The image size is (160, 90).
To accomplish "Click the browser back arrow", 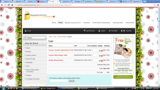I will (2, 5).
